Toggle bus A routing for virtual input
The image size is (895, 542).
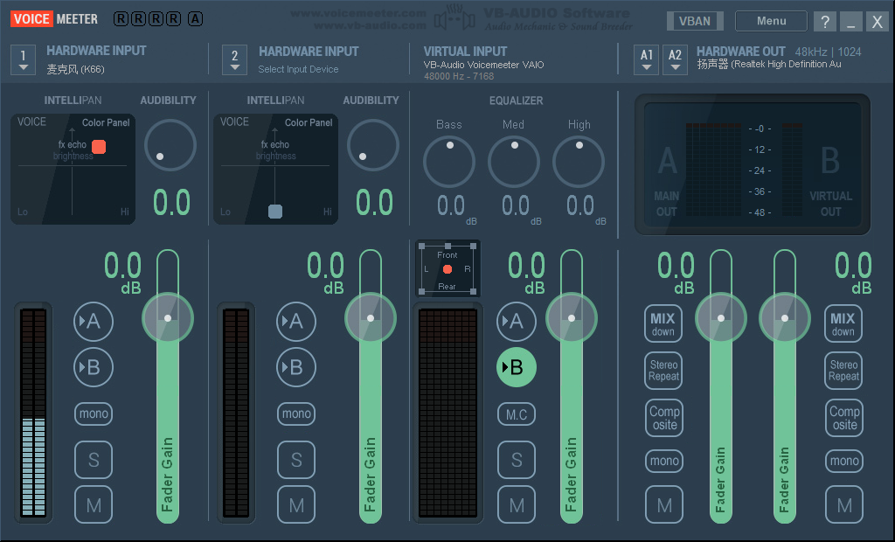pos(517,322)
